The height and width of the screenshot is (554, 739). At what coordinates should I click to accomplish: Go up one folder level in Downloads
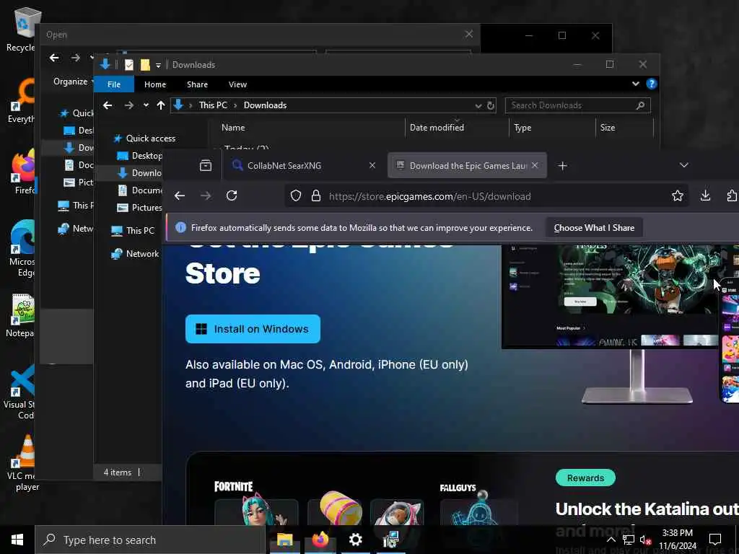[161, 105]
